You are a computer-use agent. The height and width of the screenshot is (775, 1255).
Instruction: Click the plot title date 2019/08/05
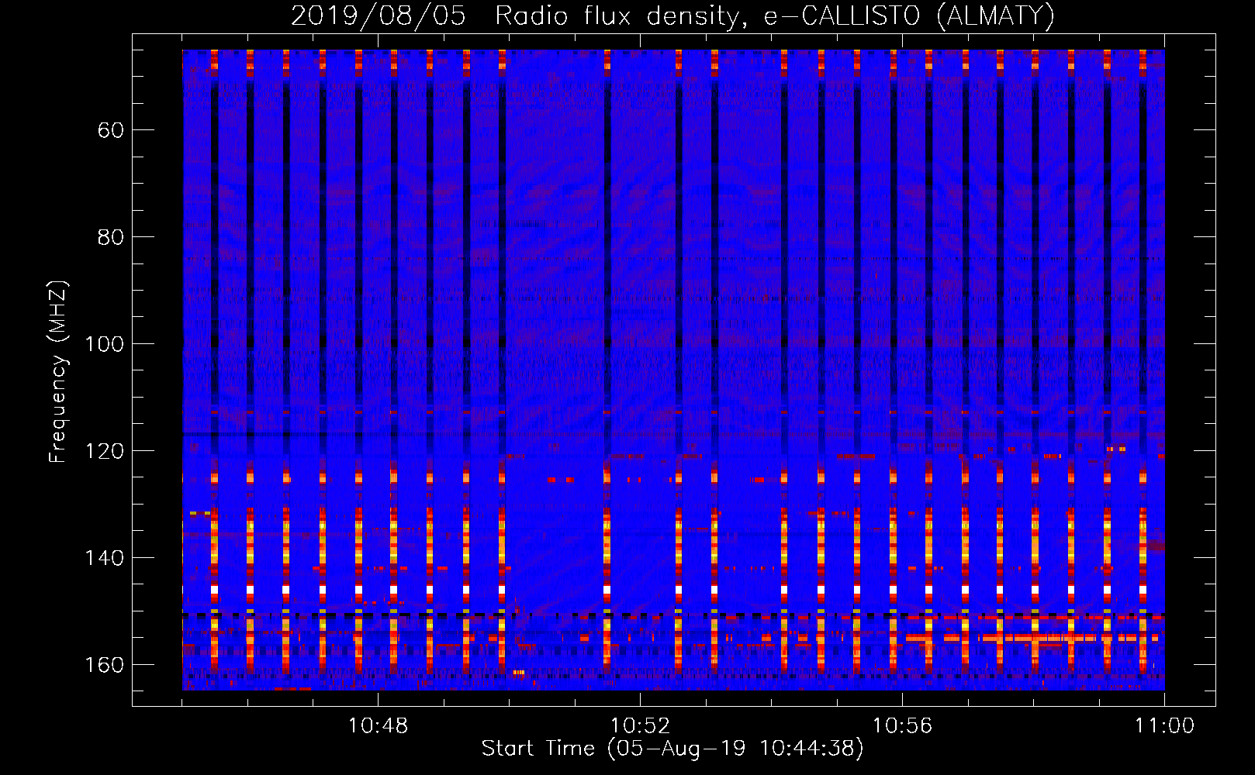point(379,15)
